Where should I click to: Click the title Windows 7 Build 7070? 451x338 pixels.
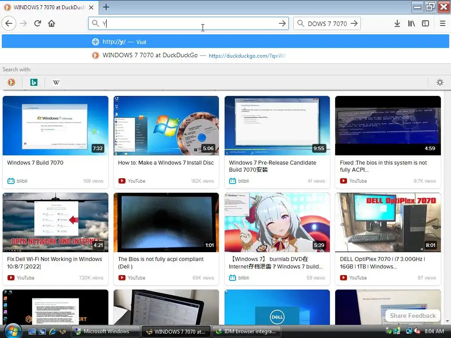[x=35, y=163]
